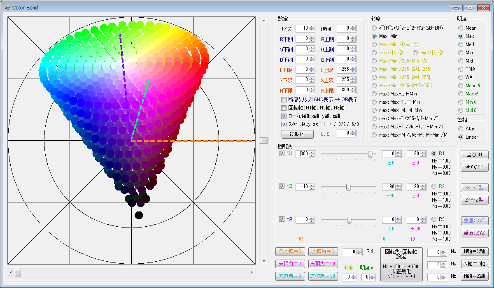
Task: Set 明度 brightness to Med
Action: coord(461,44)
